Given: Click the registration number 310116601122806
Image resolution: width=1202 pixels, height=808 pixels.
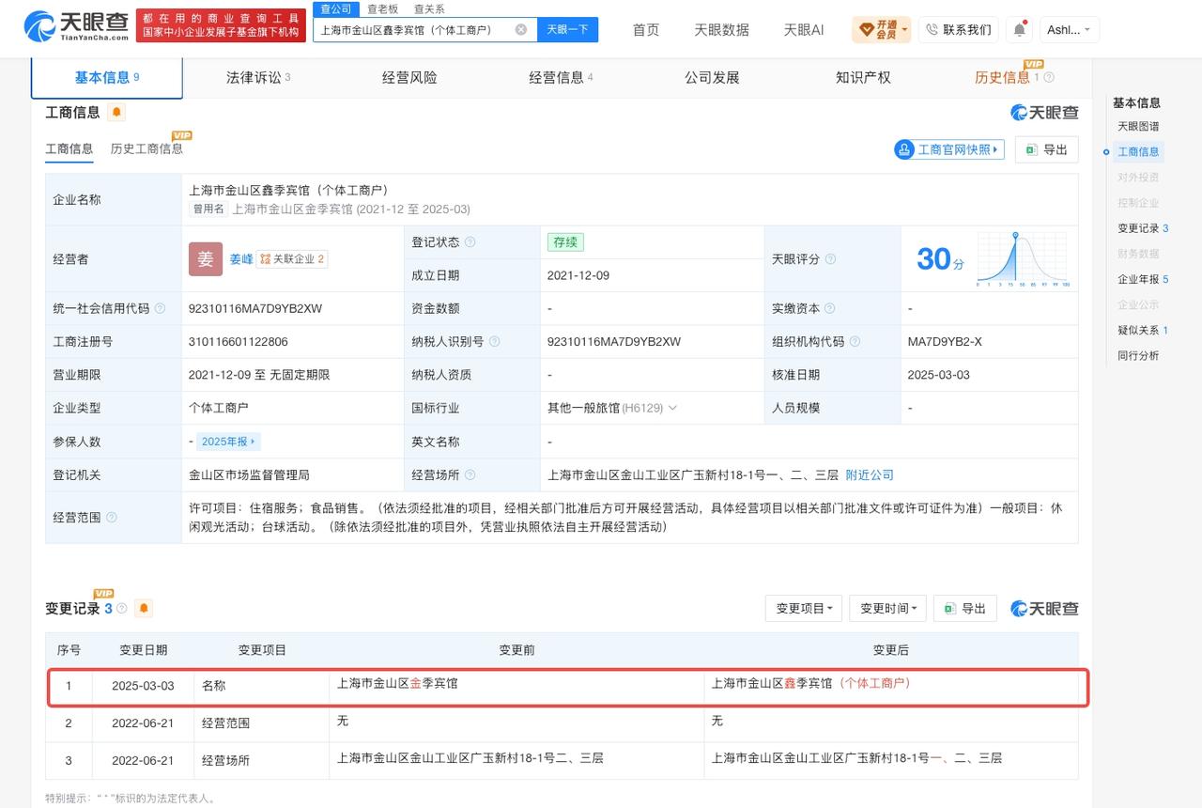Looking at the screenshot, I should 238,341.
